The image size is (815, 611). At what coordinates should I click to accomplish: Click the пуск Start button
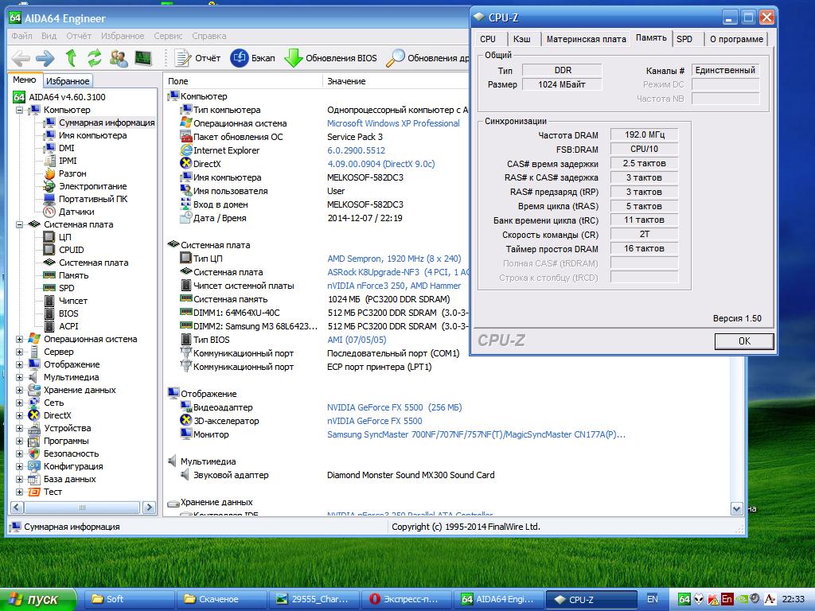point(37,600)
